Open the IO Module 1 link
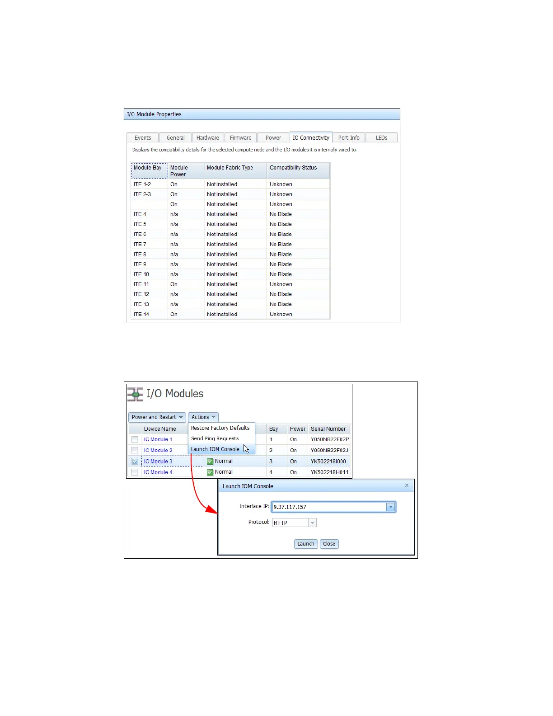The height and width of the screenshot is (716, 553). coord(158,439)
